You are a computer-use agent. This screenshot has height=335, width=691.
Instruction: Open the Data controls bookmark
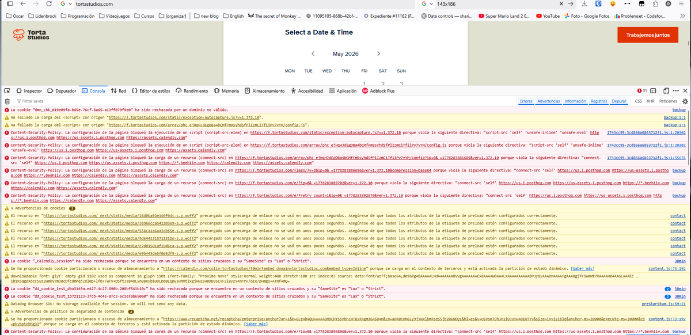pos(448,16)
